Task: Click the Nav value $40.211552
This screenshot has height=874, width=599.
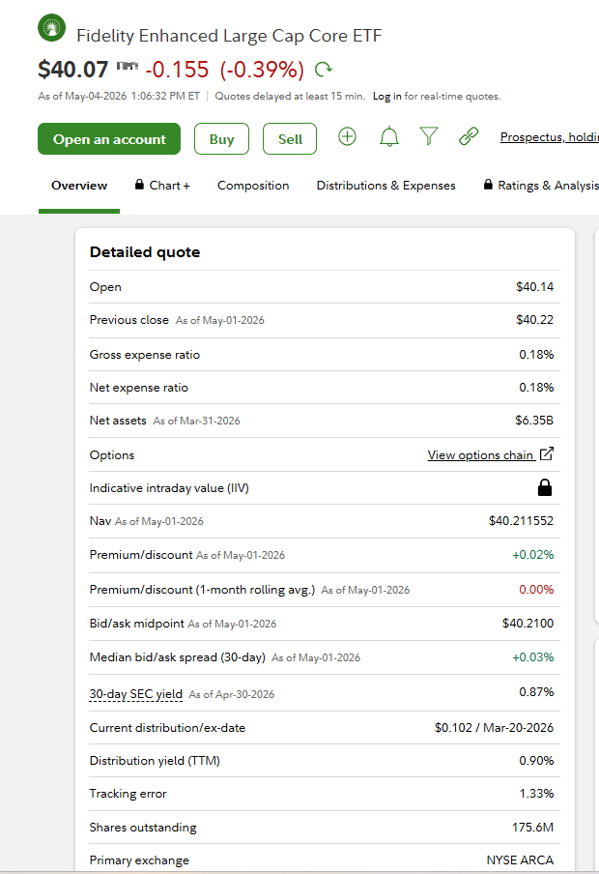Action: [521, 520]
